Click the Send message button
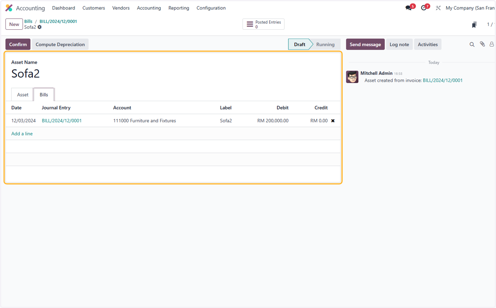The height and width of the screenshot is (308, 496). coord(365,45)
